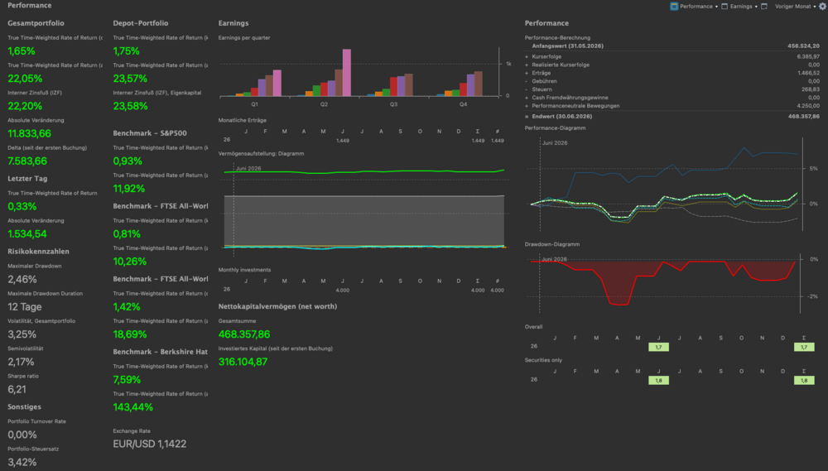Click the new dashboard icon beside Earnings
Screen dimensions: 828x471
(x=764, y=7)
